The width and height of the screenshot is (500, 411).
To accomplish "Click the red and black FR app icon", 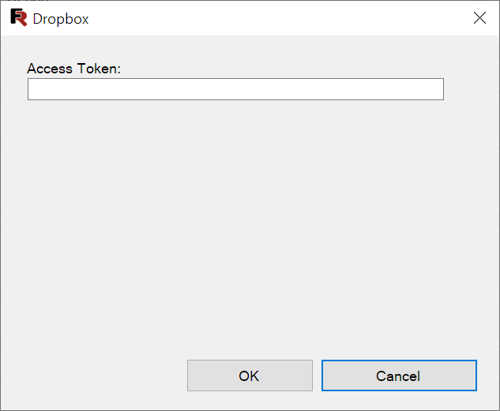I will 18,18.
